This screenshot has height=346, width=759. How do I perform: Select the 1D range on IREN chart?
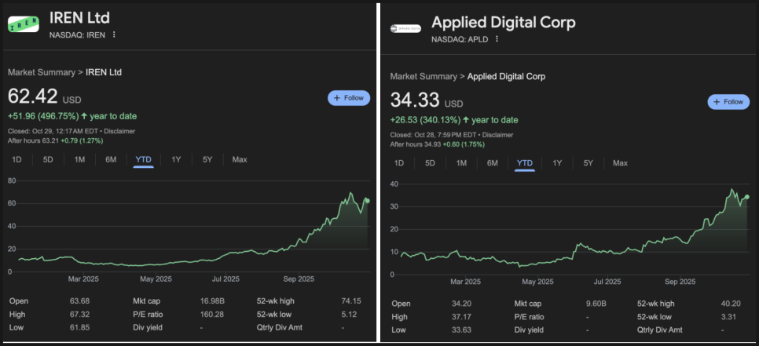coord(17,160)
